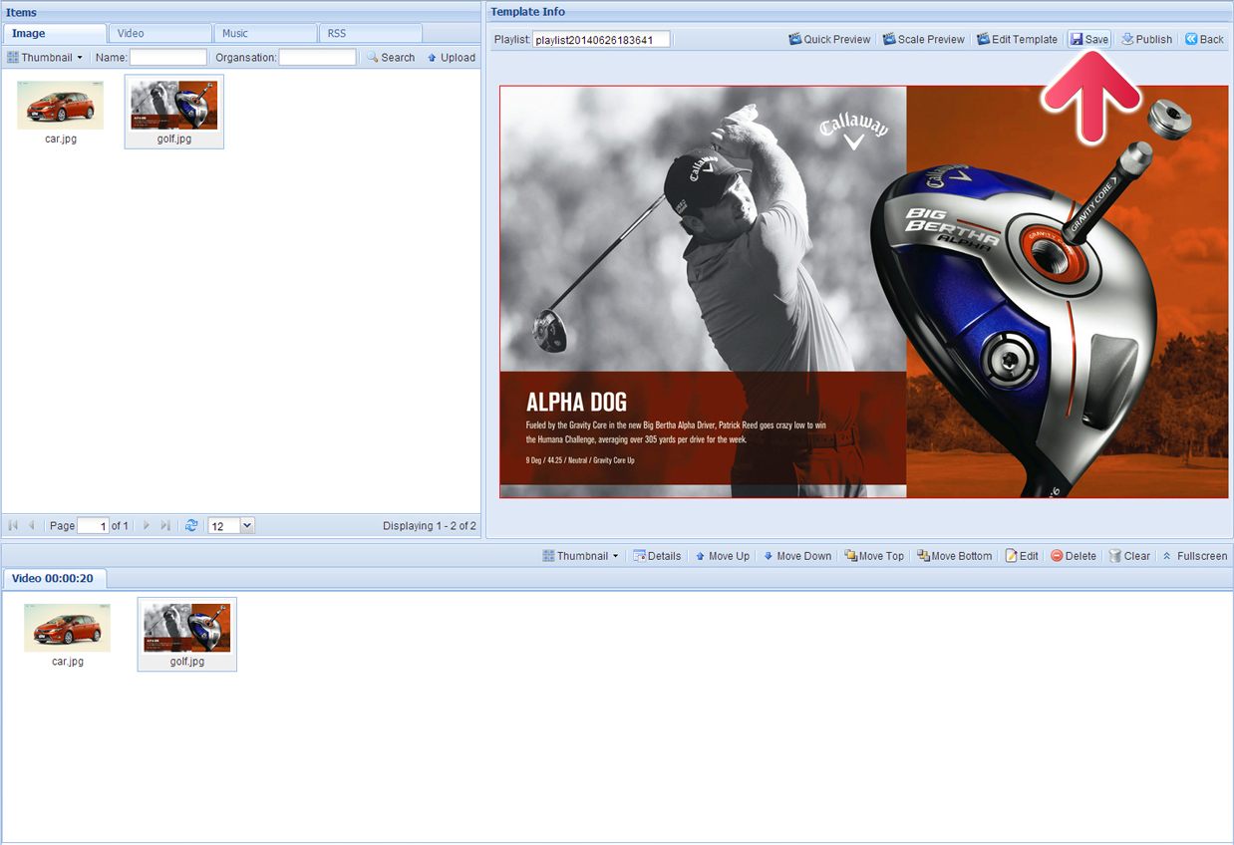Switch to the RSS tab
The image size is (1234, 845).
[x=369, y=34]
